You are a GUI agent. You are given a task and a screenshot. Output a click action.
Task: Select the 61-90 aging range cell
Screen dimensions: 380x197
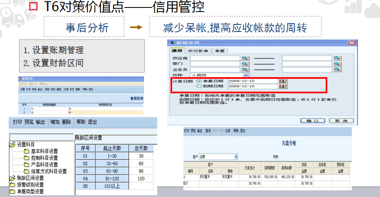point(112,171)
